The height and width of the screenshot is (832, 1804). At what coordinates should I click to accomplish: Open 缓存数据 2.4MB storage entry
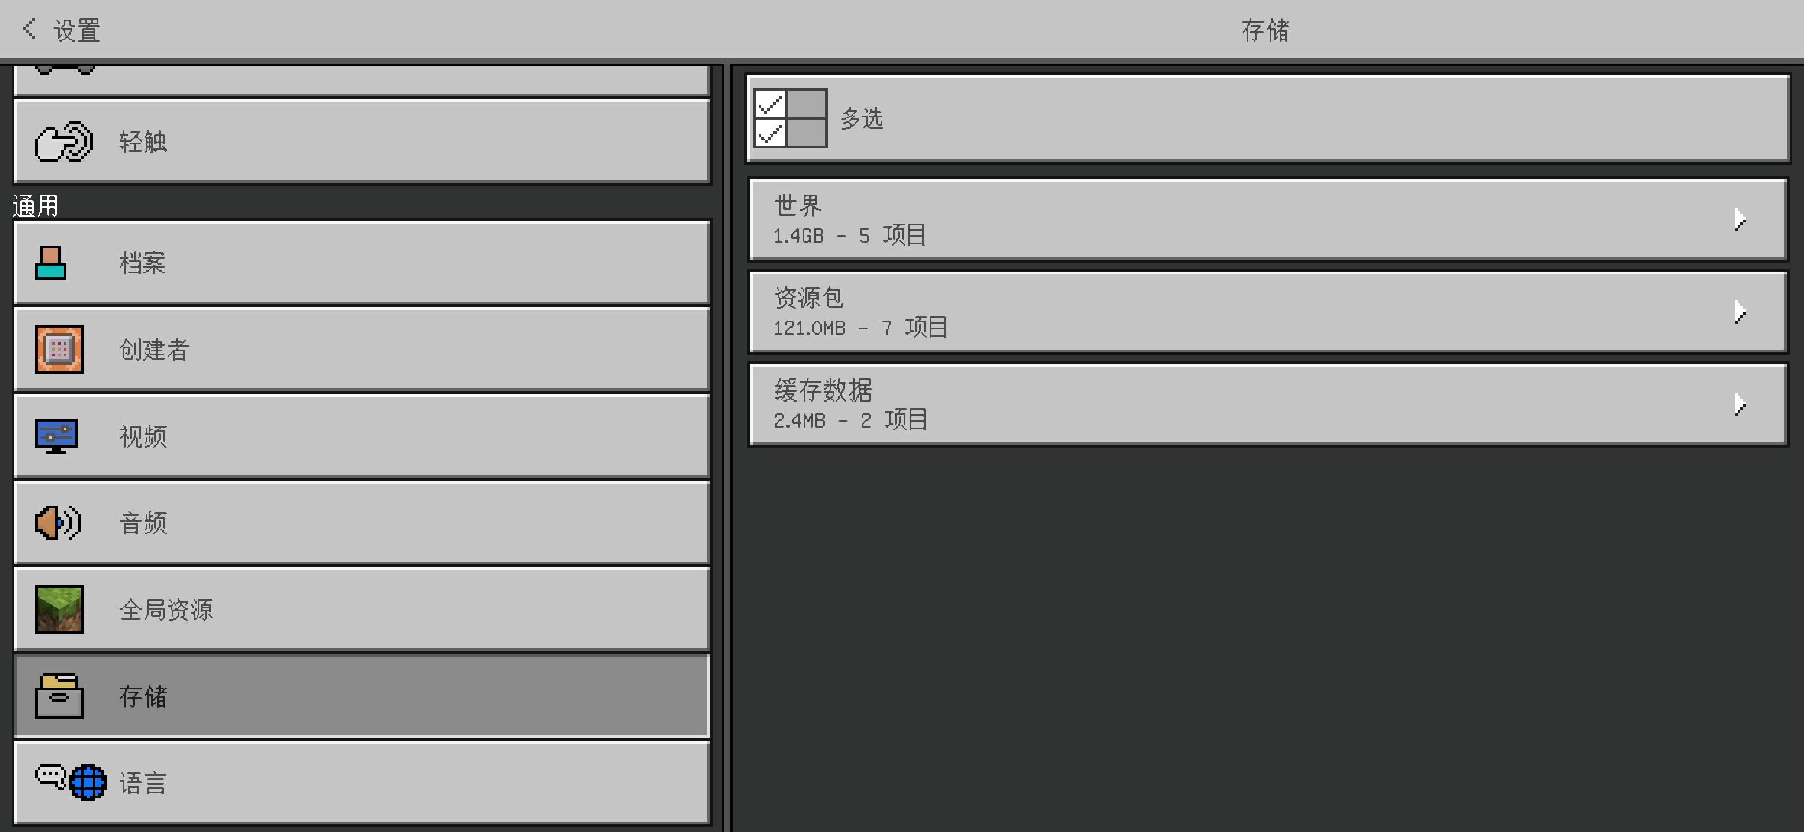[x=1267, y=404]
